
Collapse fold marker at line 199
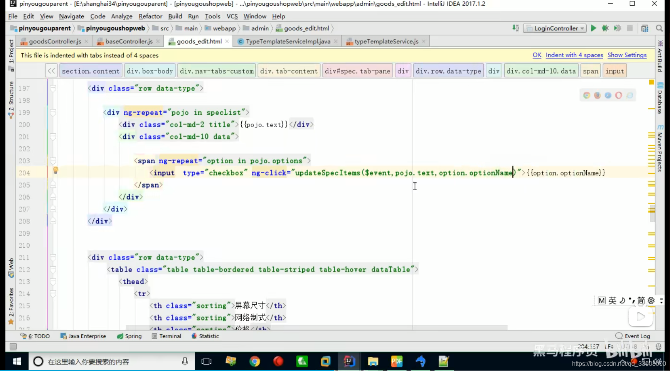(53, 112)
